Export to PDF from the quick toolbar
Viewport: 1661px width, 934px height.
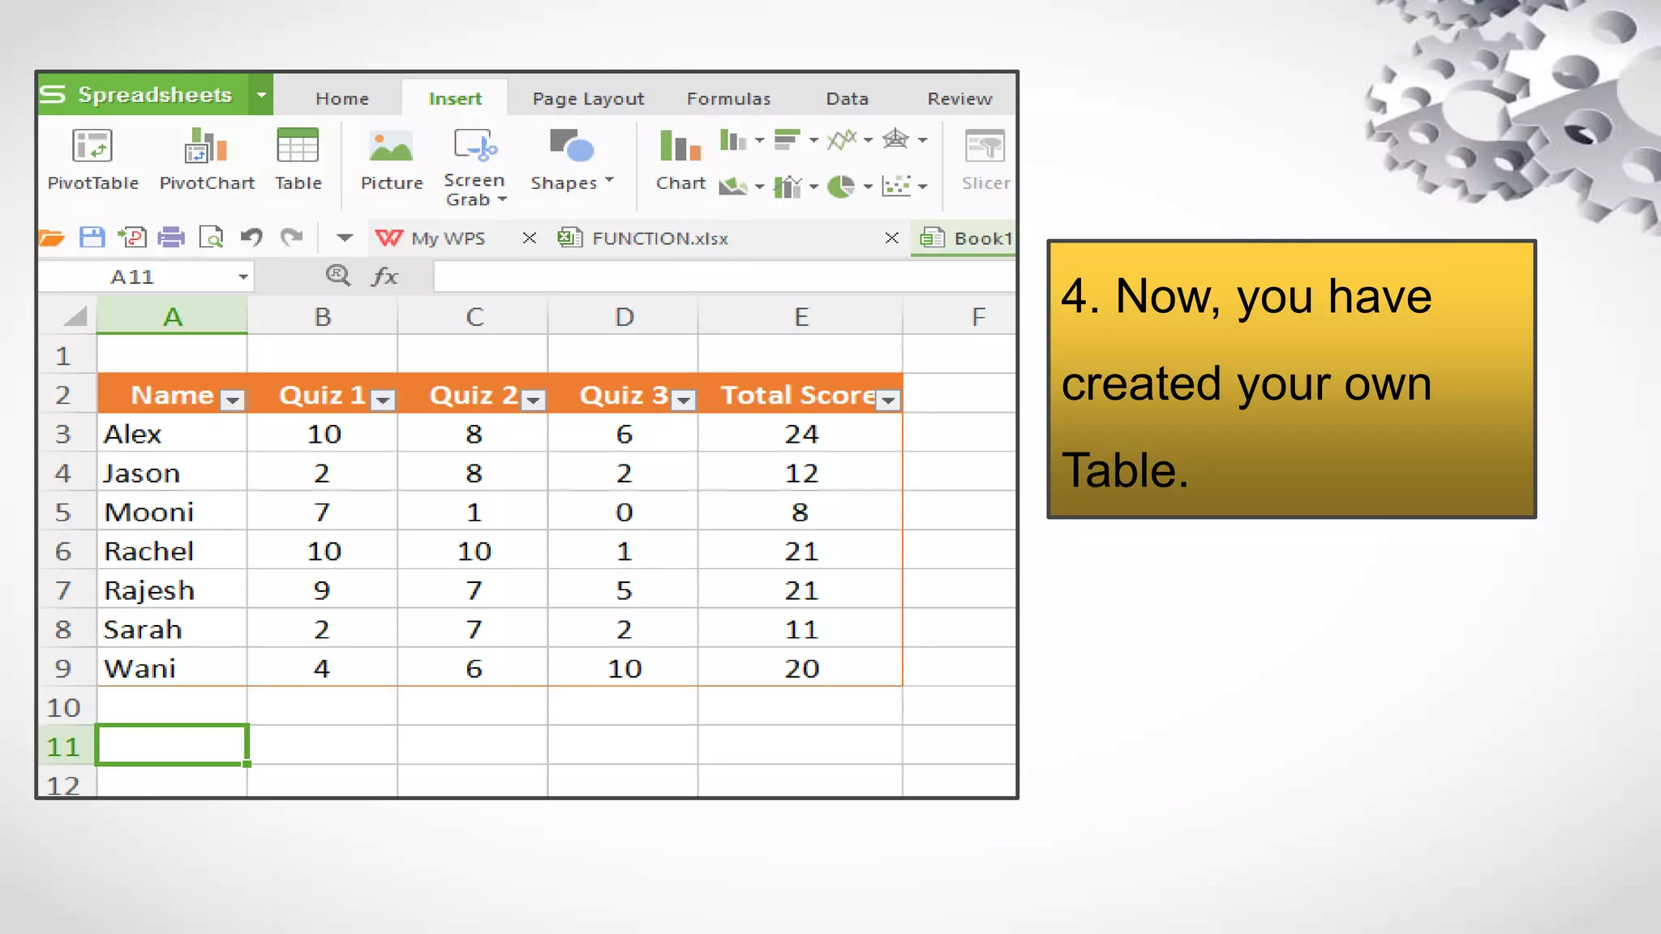click(131, 238)
